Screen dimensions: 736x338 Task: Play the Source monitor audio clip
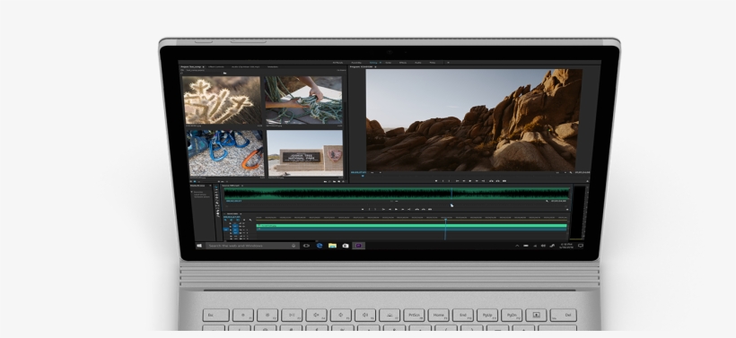coord(396,209)
